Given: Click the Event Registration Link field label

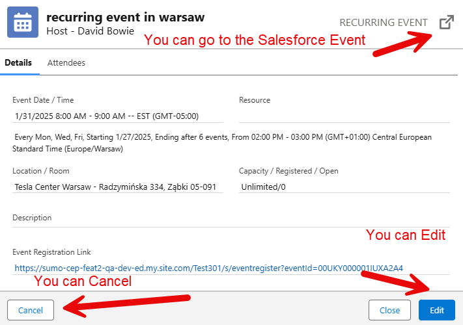Looking at the screenshot, I should [51, 252].
